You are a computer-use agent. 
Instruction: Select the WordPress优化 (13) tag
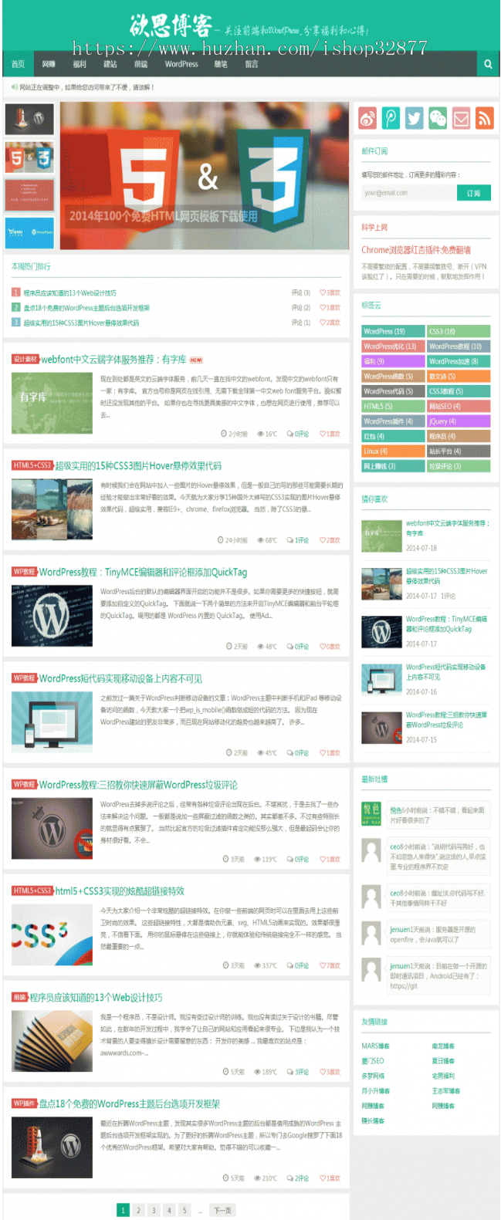[393, 346]
